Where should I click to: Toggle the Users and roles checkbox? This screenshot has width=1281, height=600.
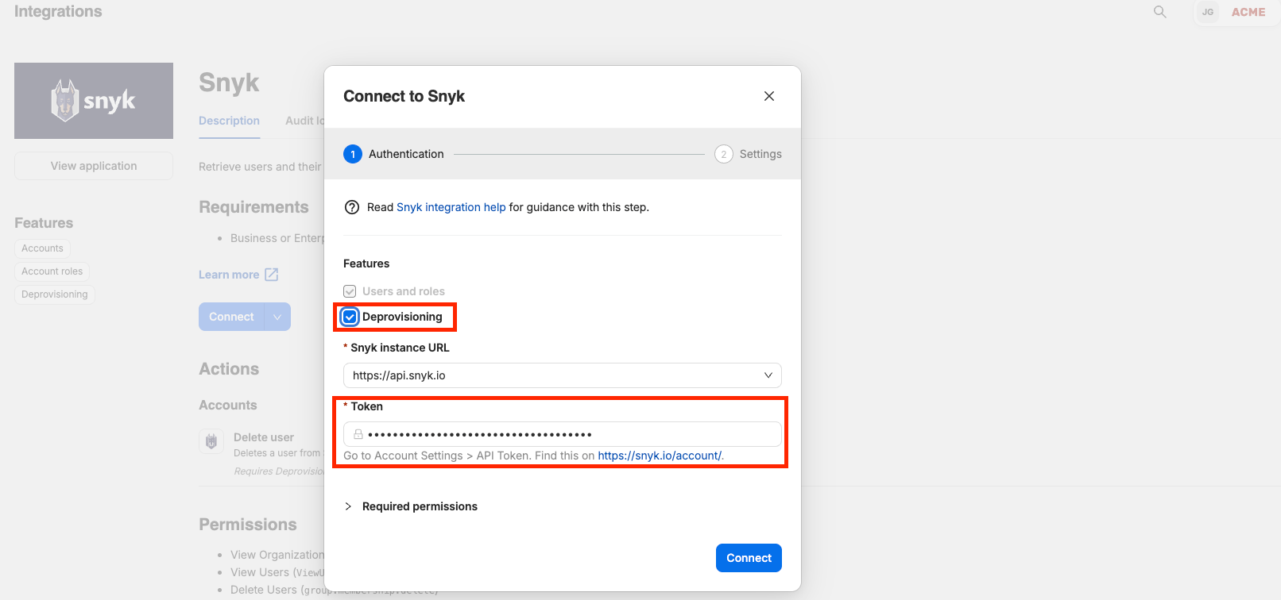[x=350, y=291]
